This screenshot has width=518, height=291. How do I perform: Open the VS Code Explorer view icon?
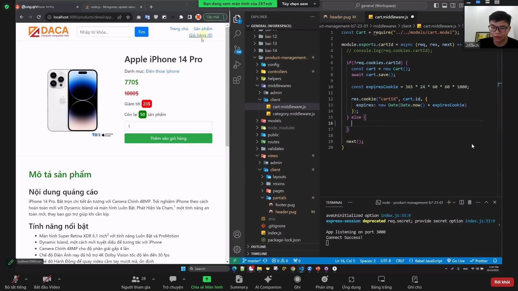[237, 19]
